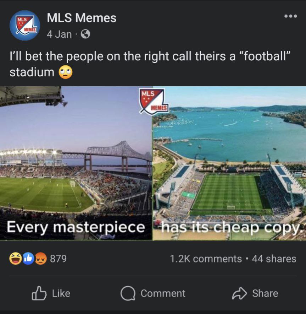The height and width of the screenshot is (314, 306).
Task: Open the MLS Memes page name link
Action: tap(82, 18)
